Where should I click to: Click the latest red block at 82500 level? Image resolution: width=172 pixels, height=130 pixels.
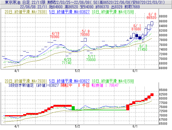(x=152, y=95)
